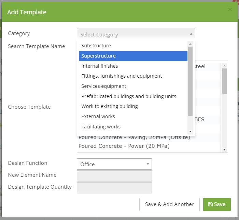Click the green Save button
239x220 pixels.
tap(217, 204)
